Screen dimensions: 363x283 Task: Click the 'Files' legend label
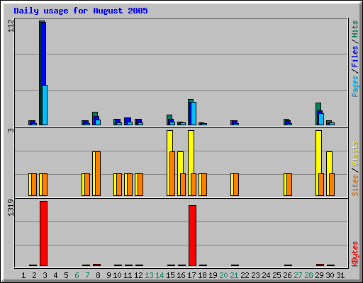point(354,56)
